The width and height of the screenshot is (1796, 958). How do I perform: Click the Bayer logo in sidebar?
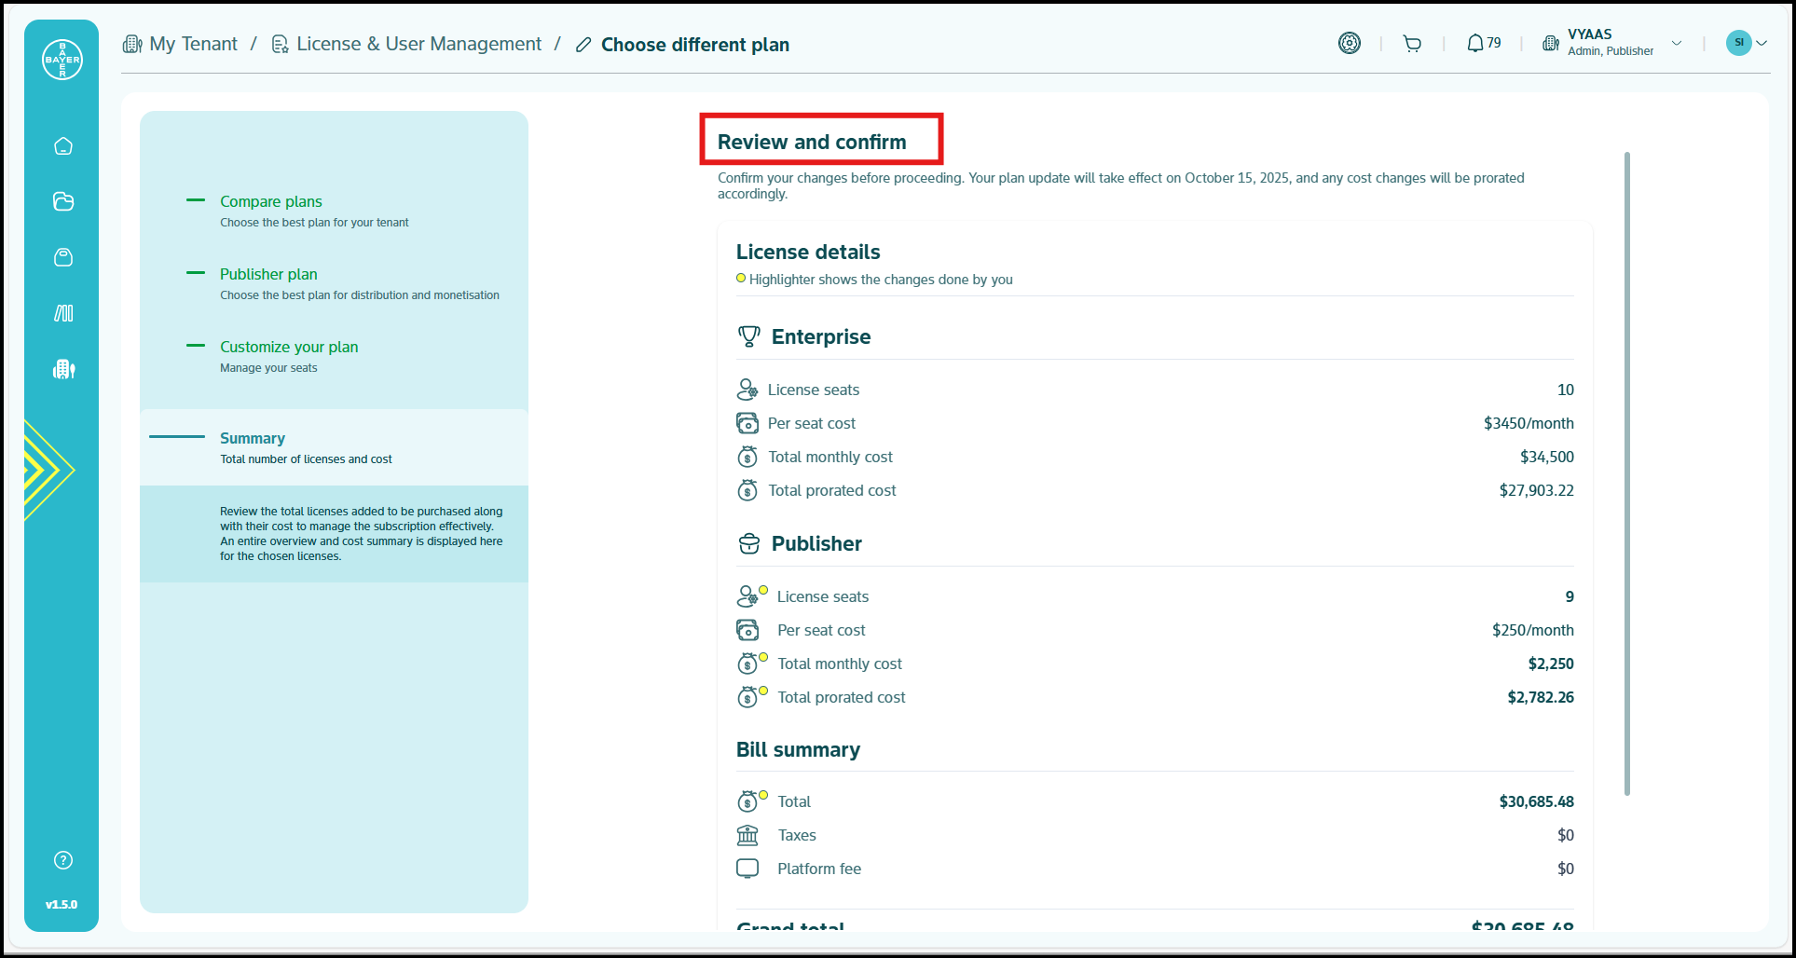[x=62, y=60]
